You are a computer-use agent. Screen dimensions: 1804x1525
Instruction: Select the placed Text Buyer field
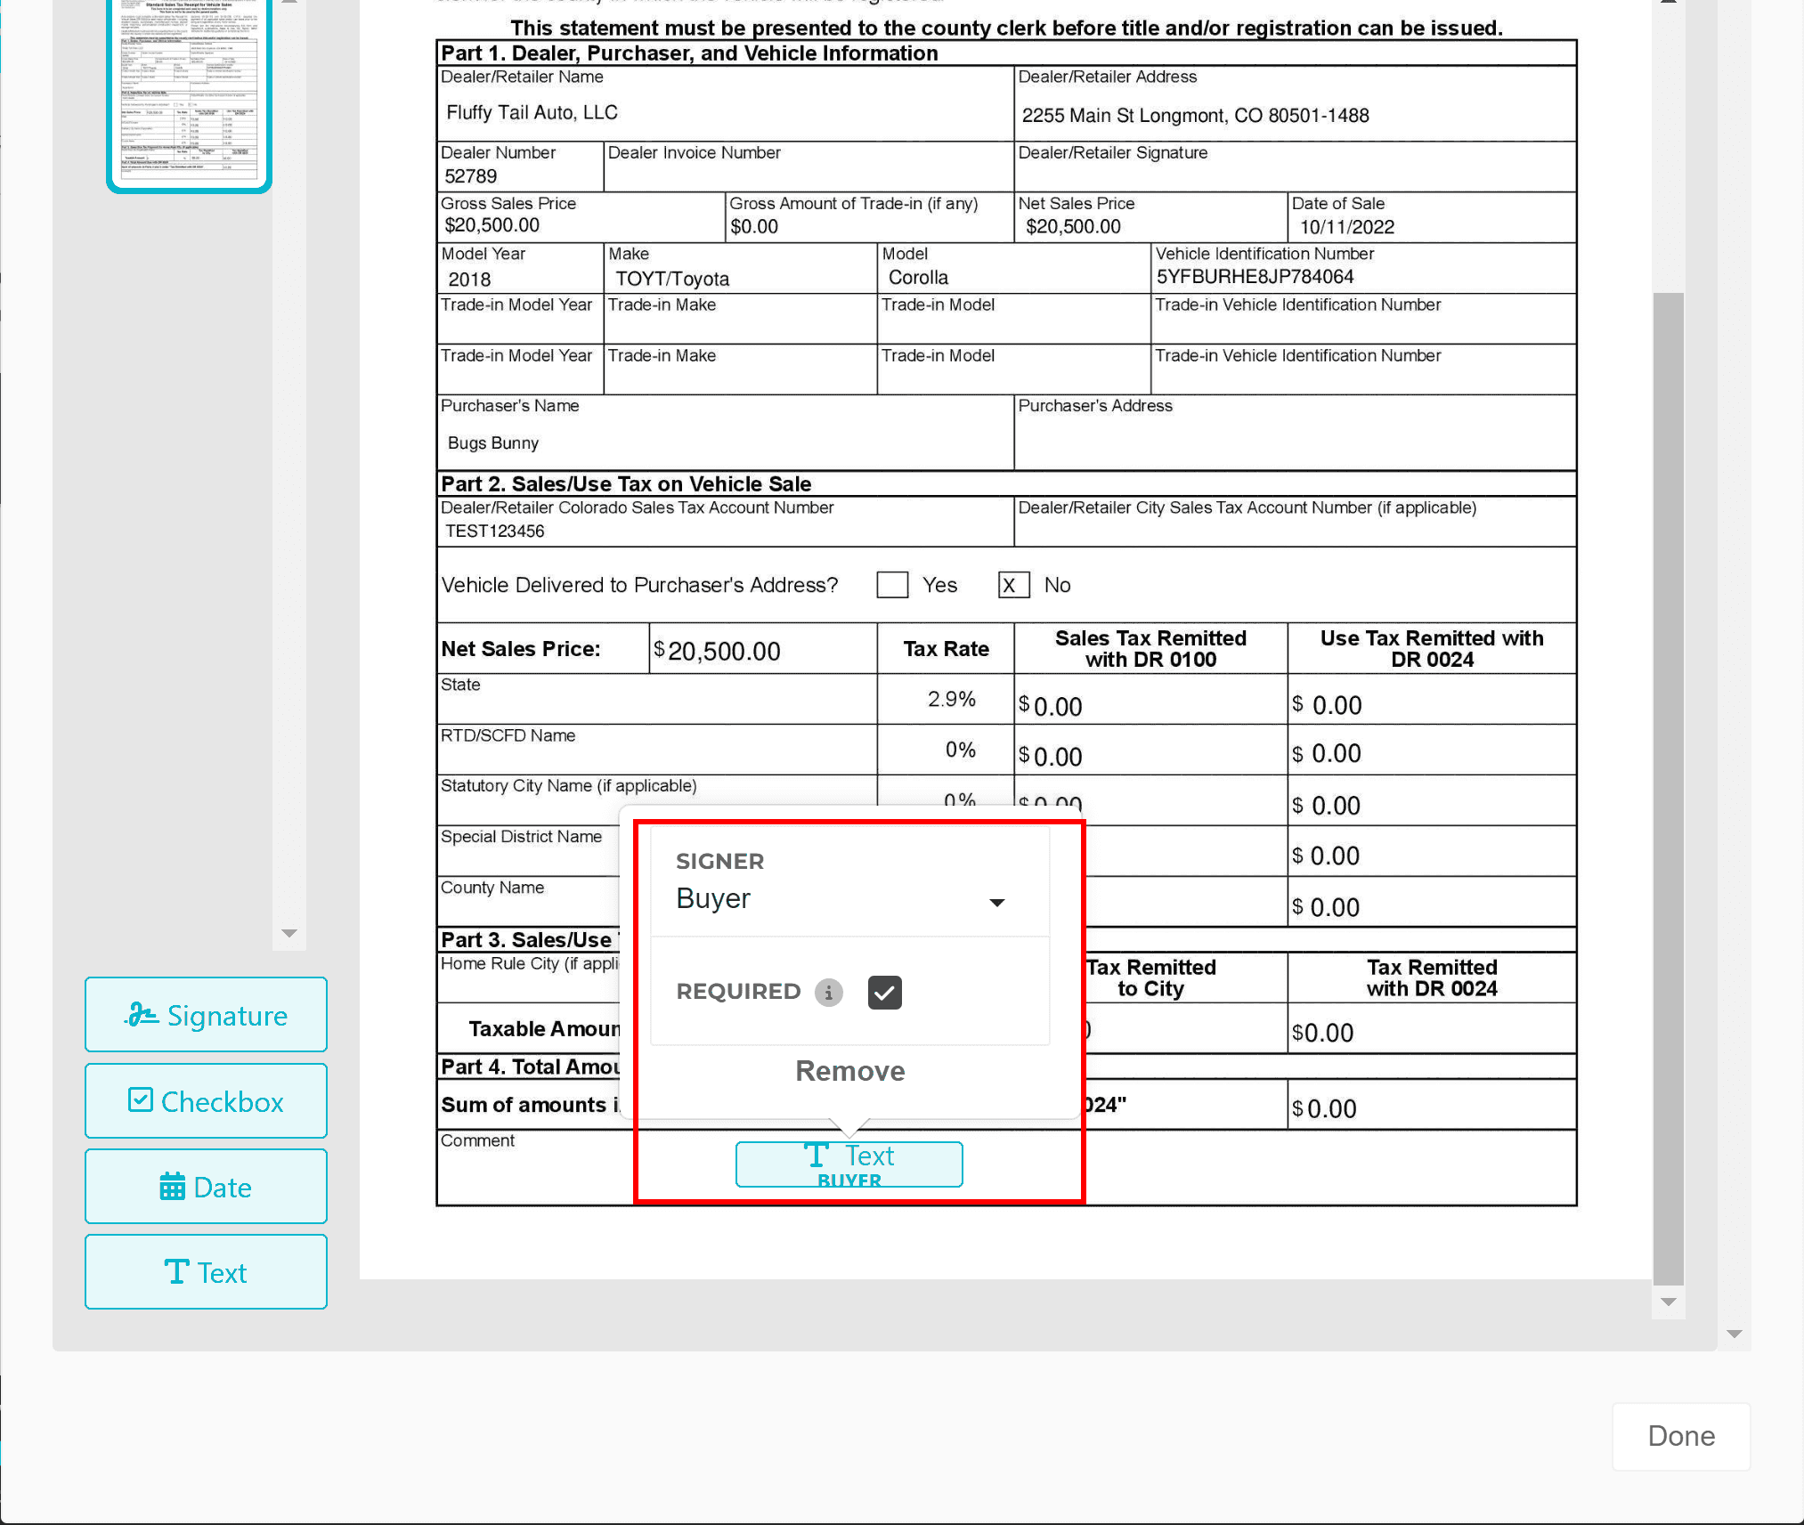[849, 1164]
